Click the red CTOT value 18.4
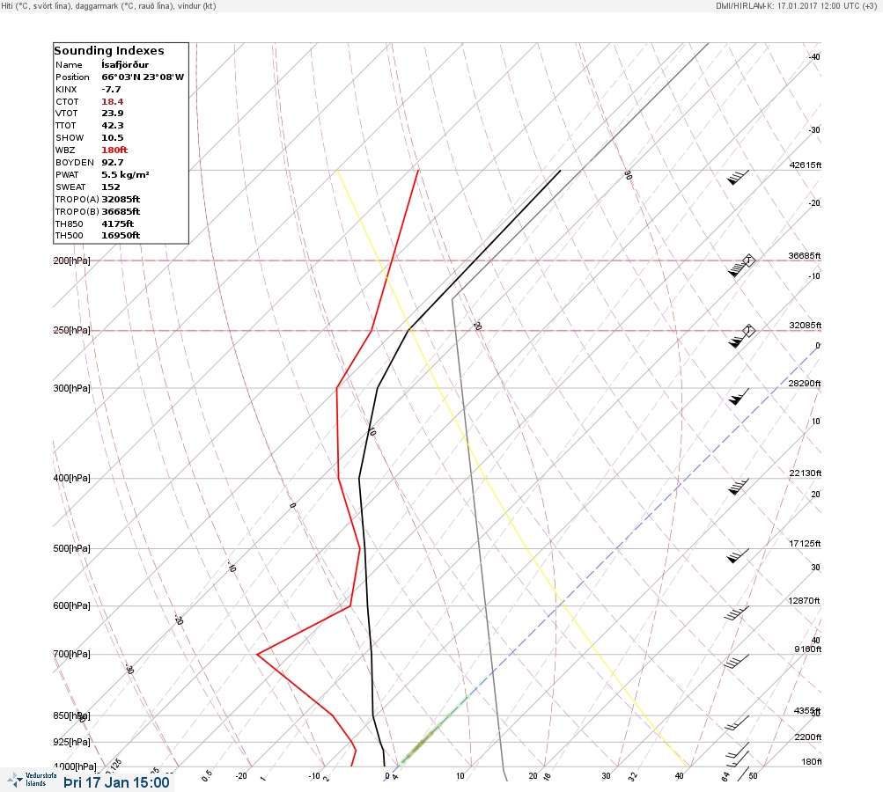This screenshot has width=883, height=792. click(x=112, y=102)
